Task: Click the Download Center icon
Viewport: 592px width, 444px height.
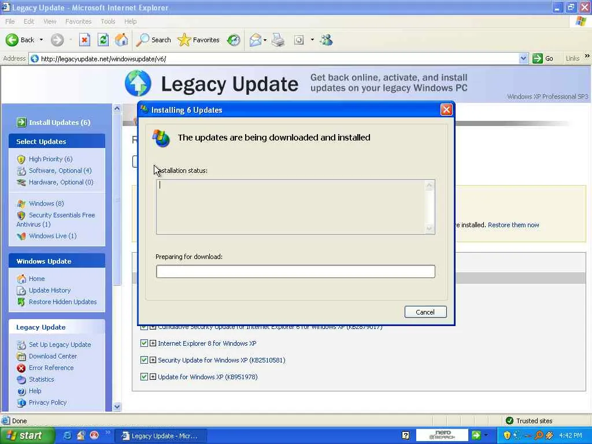Action: pyautogui.click(x=21, y=356)
